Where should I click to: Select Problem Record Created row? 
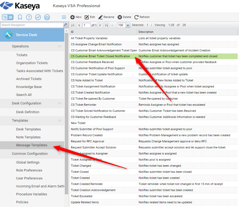(153, 135)
